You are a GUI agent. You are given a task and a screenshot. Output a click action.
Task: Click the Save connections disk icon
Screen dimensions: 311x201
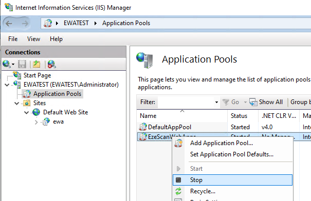click(x=22, y=64)
